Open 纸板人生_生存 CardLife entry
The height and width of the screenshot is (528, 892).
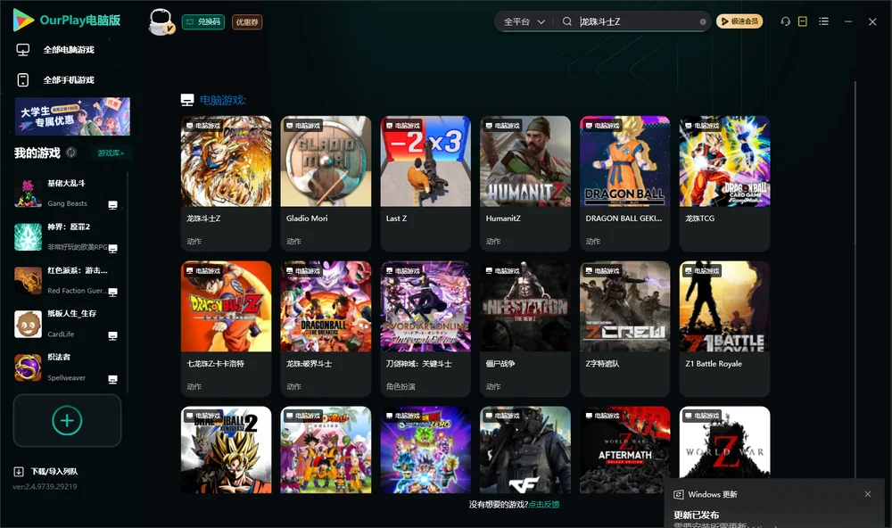tap(67, 324)
